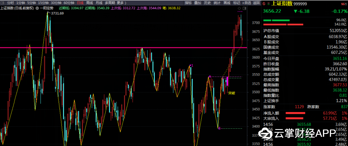Image resolution: width=348 pixels, height=146 pixels.
Task: Toggle the side panel icon beside the diamond
Action: 245,8
